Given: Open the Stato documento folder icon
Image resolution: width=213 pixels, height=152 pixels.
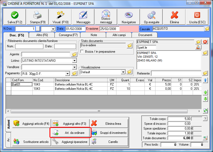Looking at the screenshot, I should (x=130, y=45).
